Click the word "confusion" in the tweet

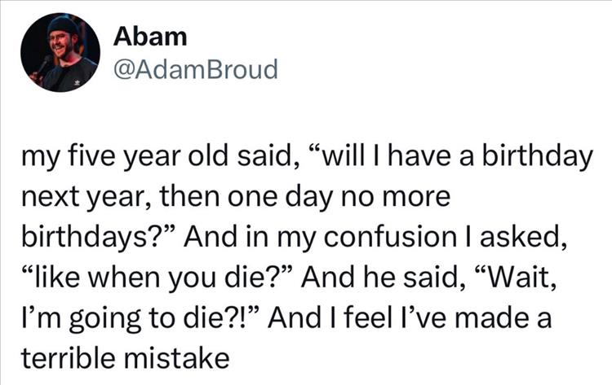[x=403, y=234]
